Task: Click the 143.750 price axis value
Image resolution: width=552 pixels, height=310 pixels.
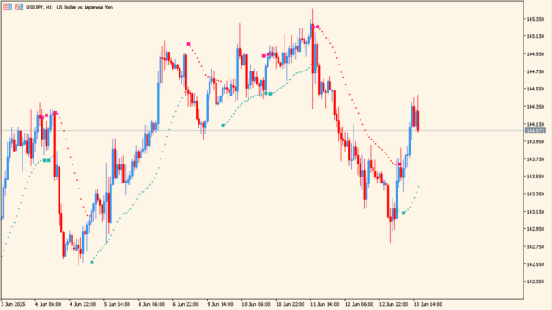Action: pyautogui.click(x=535, y=159)
